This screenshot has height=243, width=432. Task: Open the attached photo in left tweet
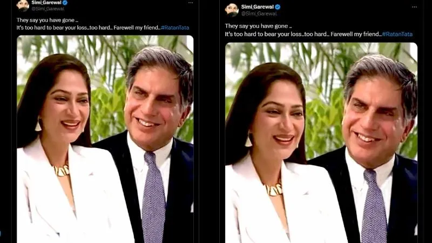click(105, 139)
